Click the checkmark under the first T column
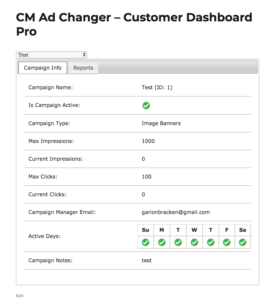277x304 pixels. point(178,242)
